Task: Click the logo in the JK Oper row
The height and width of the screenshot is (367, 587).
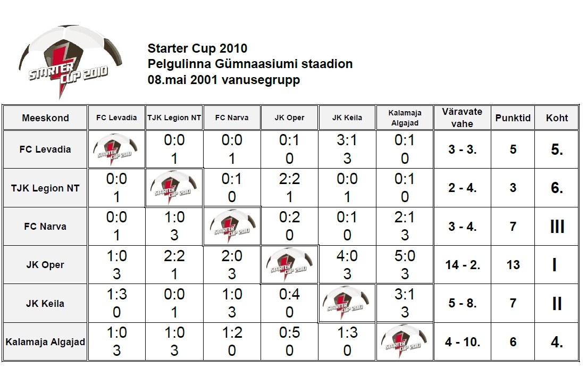Action: [x=289, y=264]
